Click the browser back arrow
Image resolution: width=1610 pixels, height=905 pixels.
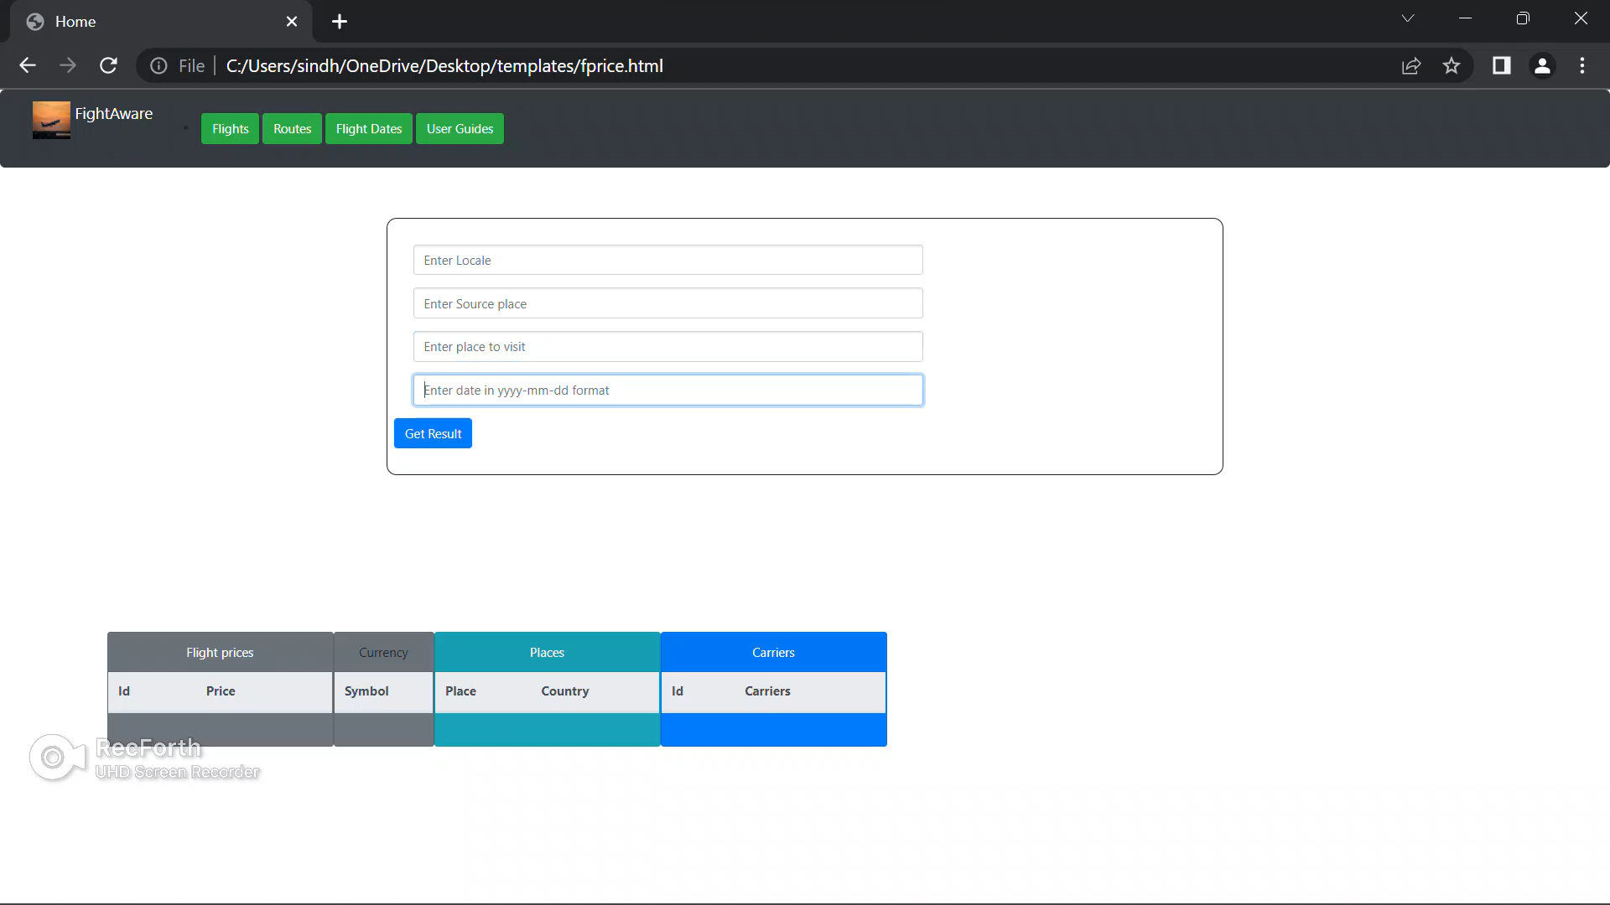(x=28, y=65)
